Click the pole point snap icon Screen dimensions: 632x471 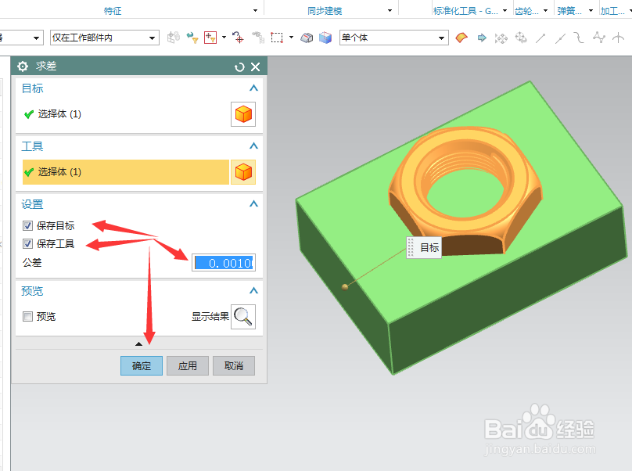pyautogui.click(x=599, y=38)
